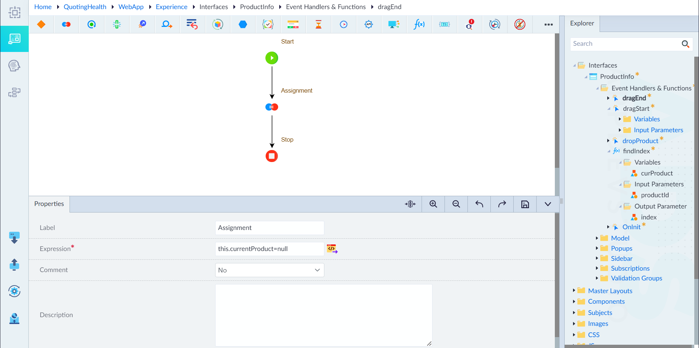Switch to the Explorer tab
The image size is (699, 348).
point(582,24)
